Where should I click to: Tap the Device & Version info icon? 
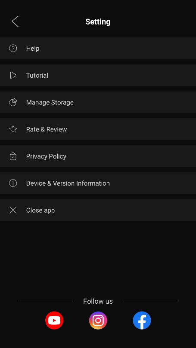13,183
